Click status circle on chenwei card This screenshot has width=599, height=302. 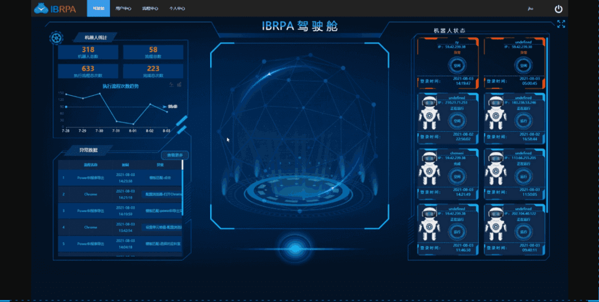pos(457,176)
